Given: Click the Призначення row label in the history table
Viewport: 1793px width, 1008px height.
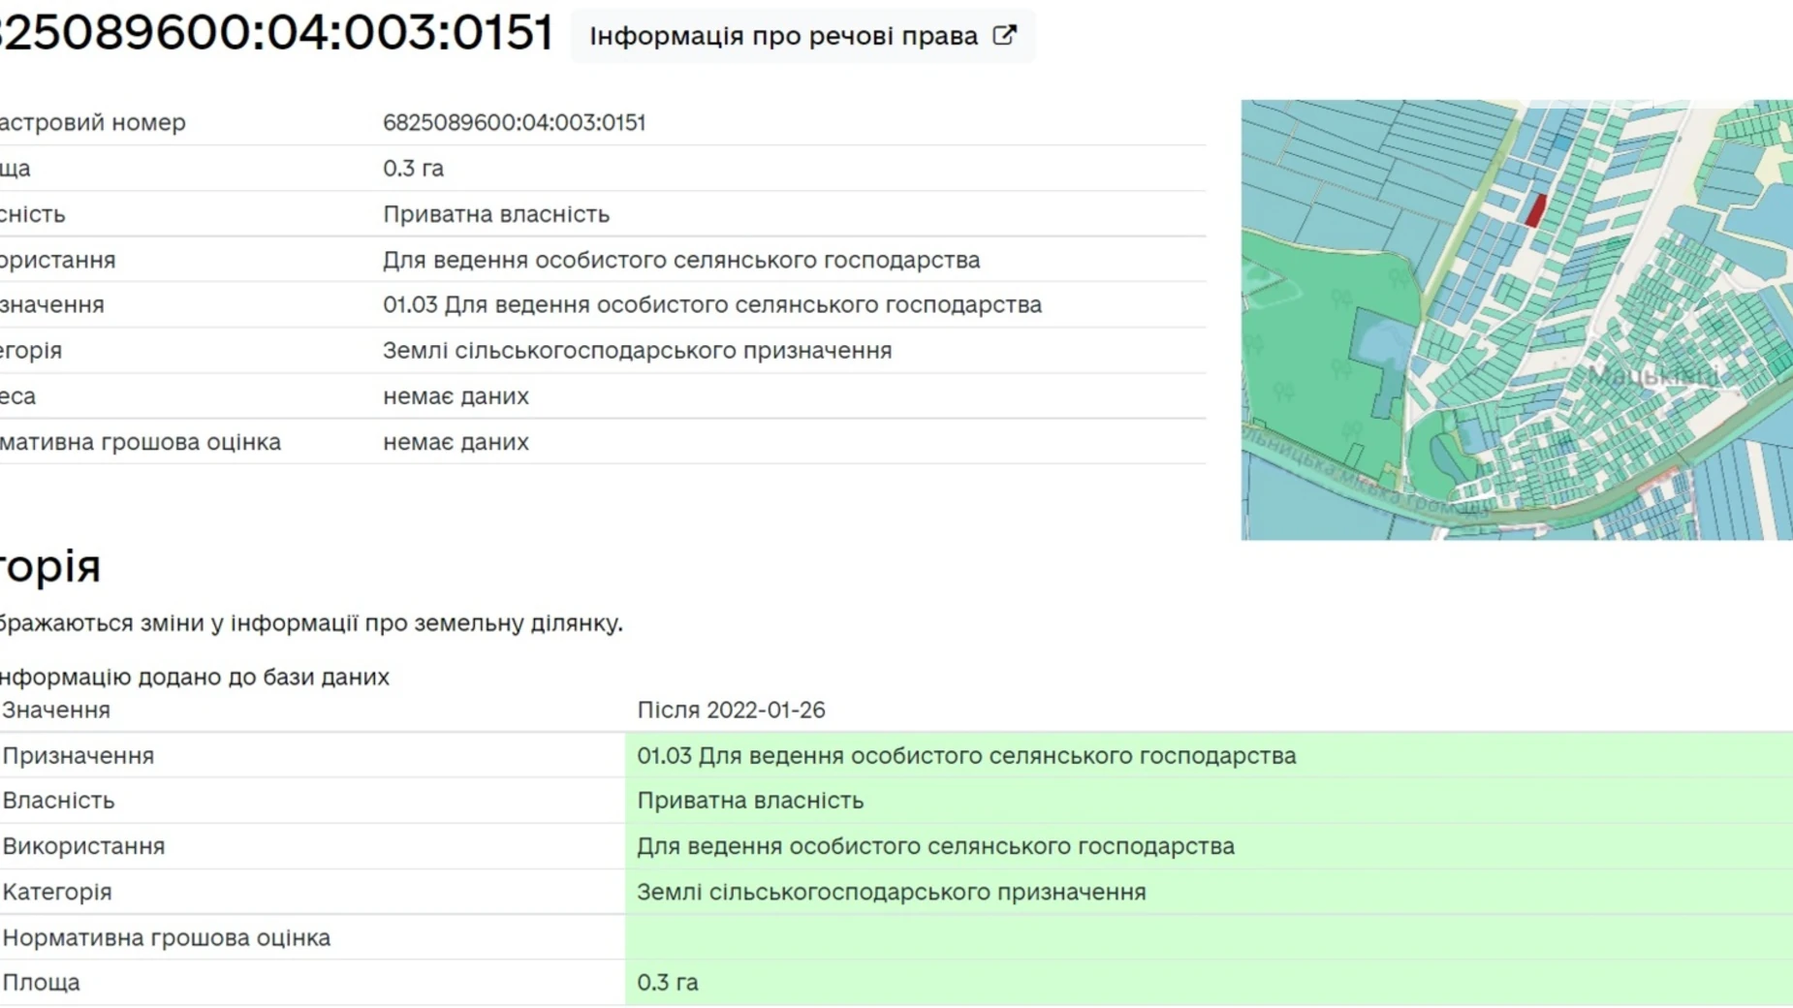Looking at the screenshot, I should tap(79, 756).
